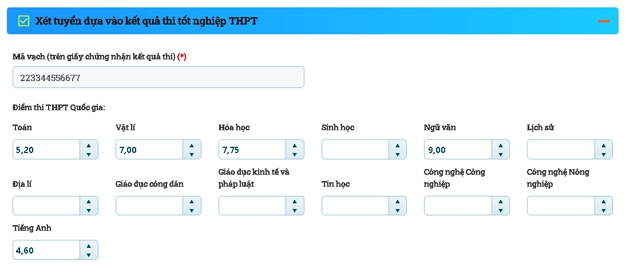Increase the Tin học score arrow
Image resolution: width=630 pixels, height=265 pixels.
[397, 201]
